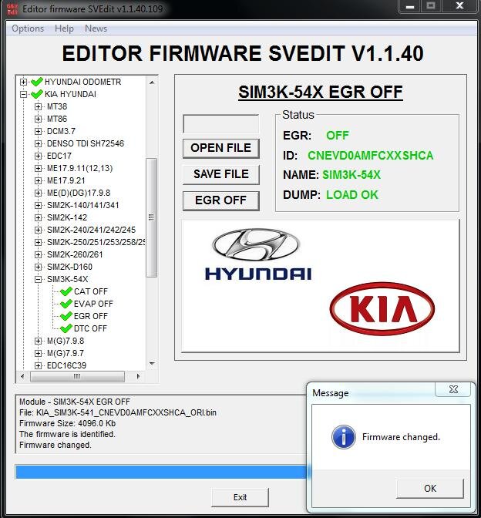Expand the MT38 node
This screenshot has width=481, height=518.
tap(38, 106)
